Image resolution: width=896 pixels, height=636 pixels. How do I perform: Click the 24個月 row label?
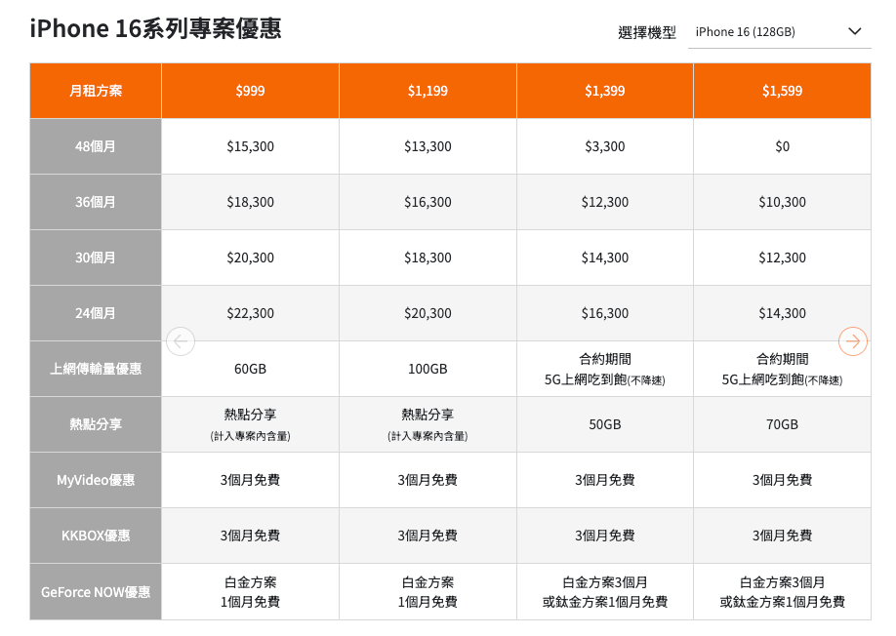point(96,313)
